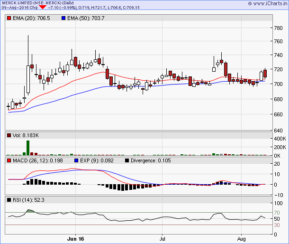Screen dimensions: 289x244
Task: Click the tall white candlestick in late May
Action: [28, 79]
